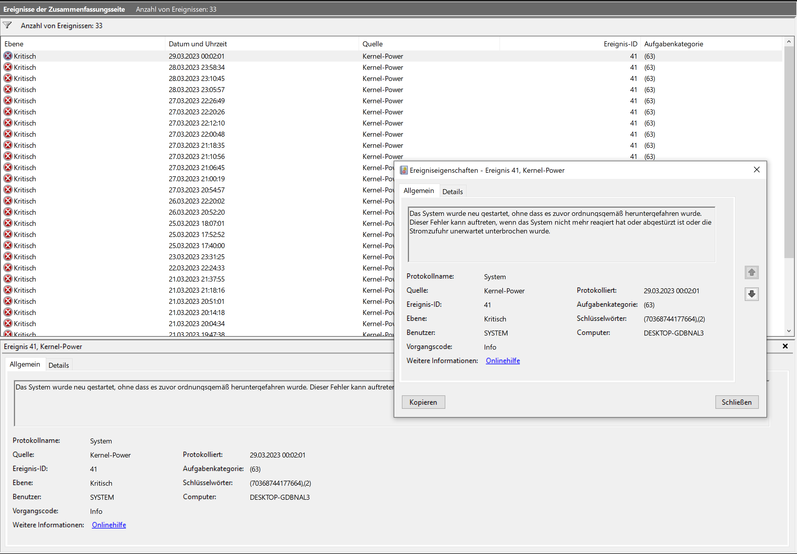Click the critical error icon of the 28.03.2023 23:58:34 event
This screenshot has width=797, height=554.
[8, 67]
